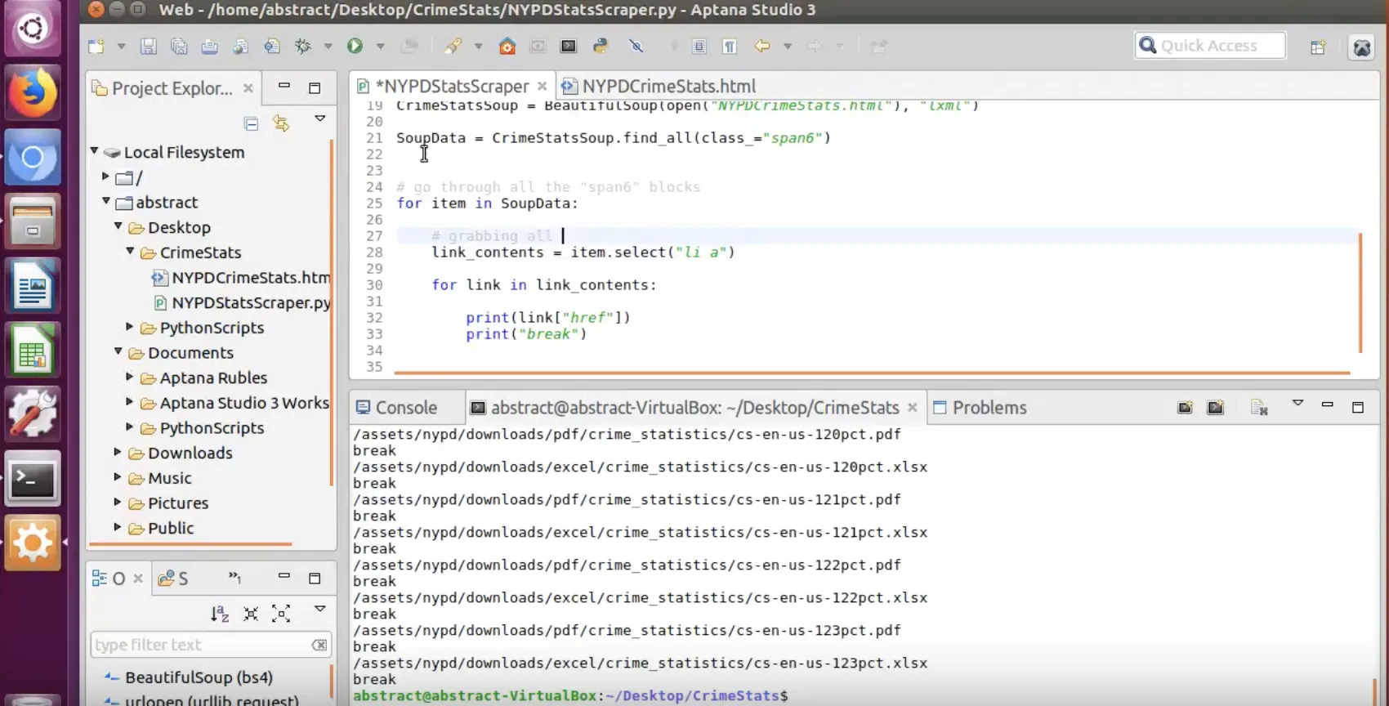Click the Debug bug icon
Viewport: 1389px width, 706px height.
(x=303, y=47)
